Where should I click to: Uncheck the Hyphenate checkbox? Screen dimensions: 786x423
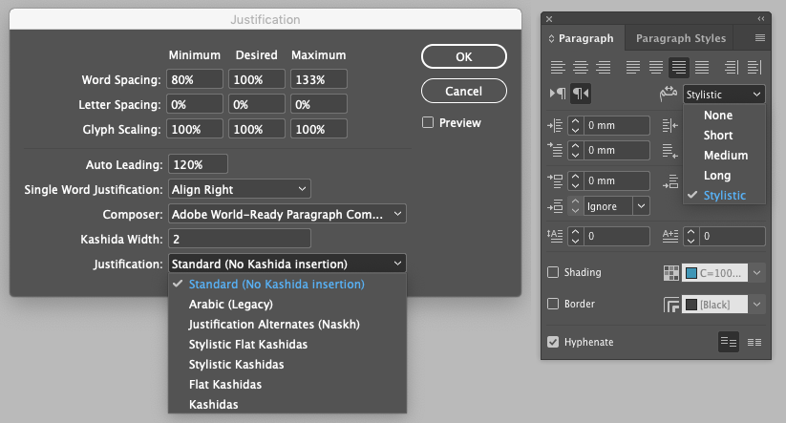pos(553,342)
